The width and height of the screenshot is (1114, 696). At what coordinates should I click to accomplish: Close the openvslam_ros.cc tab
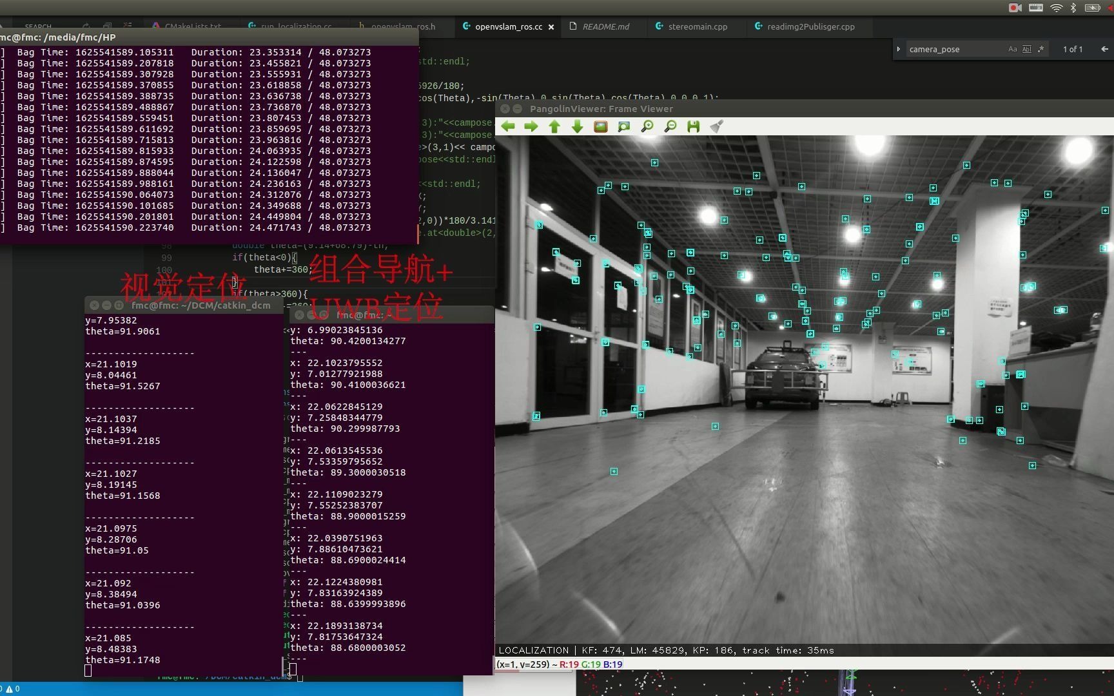pos(551,27)
